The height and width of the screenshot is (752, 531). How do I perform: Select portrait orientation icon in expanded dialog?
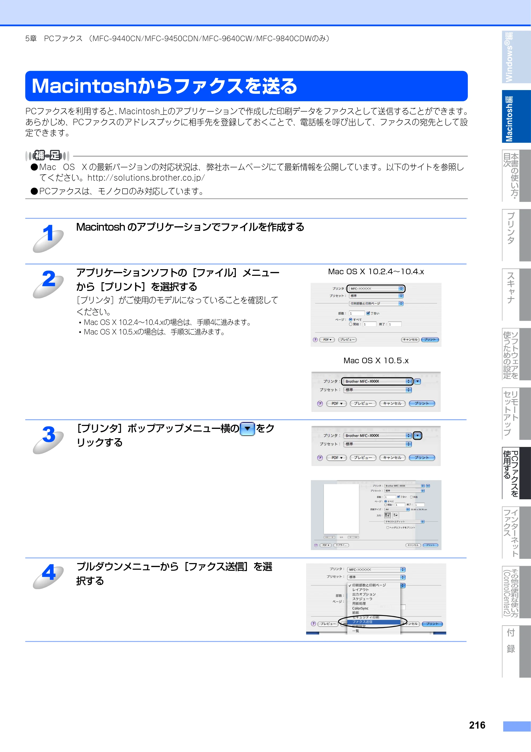click(x=388, y=515)
